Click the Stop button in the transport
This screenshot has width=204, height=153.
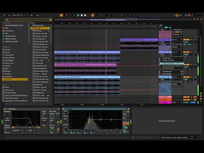(82, 15)
